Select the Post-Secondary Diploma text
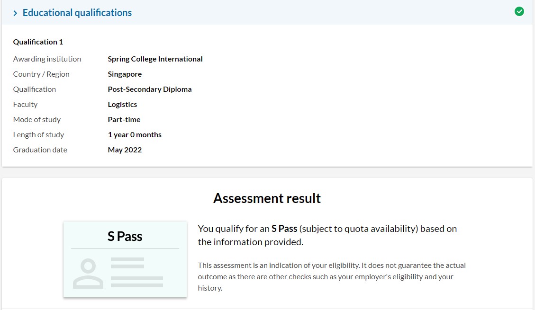 coord(149,89)
